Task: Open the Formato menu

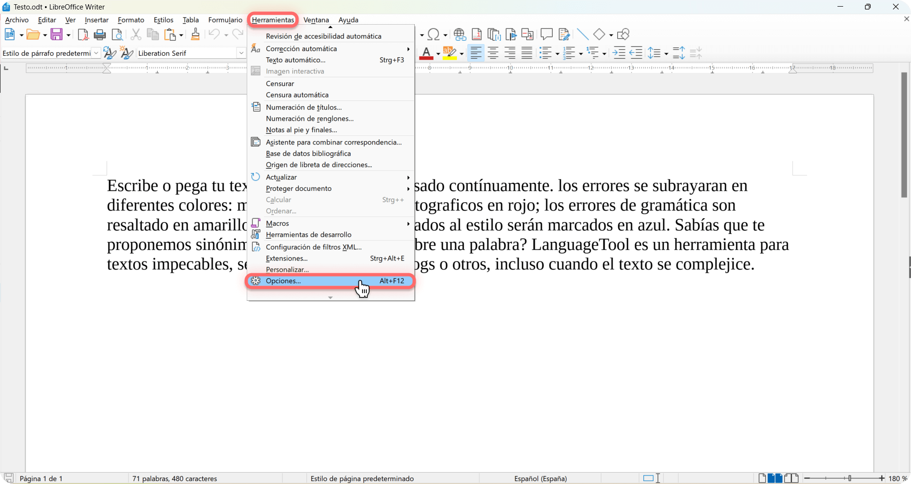Action: click(x=131, y=20)
